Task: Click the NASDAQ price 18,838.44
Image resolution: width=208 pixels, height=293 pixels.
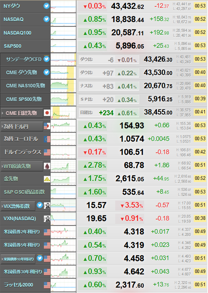Action: point(127,20)
